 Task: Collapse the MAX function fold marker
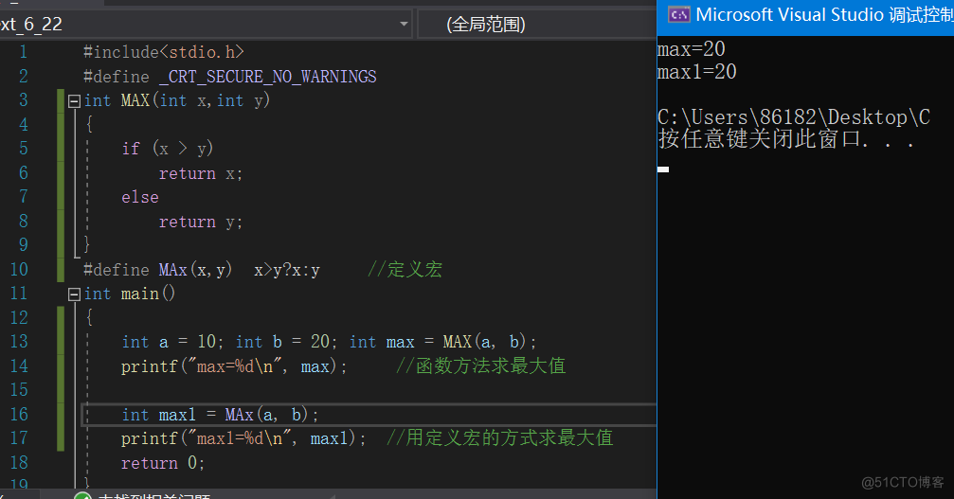(x=74, y=101)
